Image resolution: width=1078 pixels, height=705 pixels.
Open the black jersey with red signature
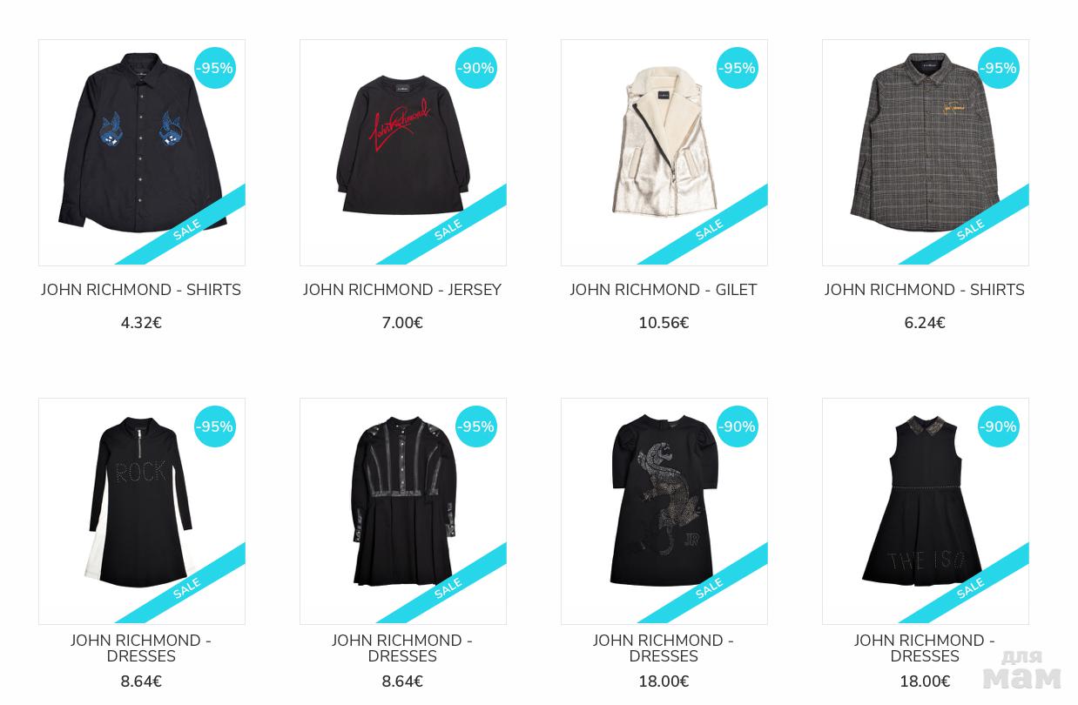pos(403,152)
